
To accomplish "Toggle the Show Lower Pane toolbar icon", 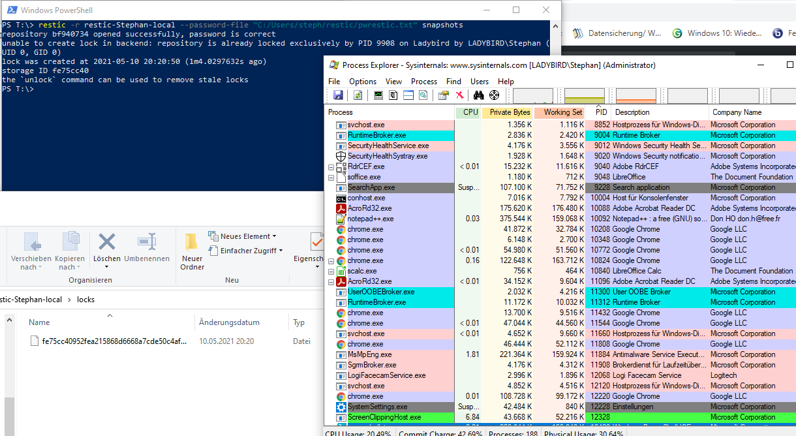I will click(408, 95).
